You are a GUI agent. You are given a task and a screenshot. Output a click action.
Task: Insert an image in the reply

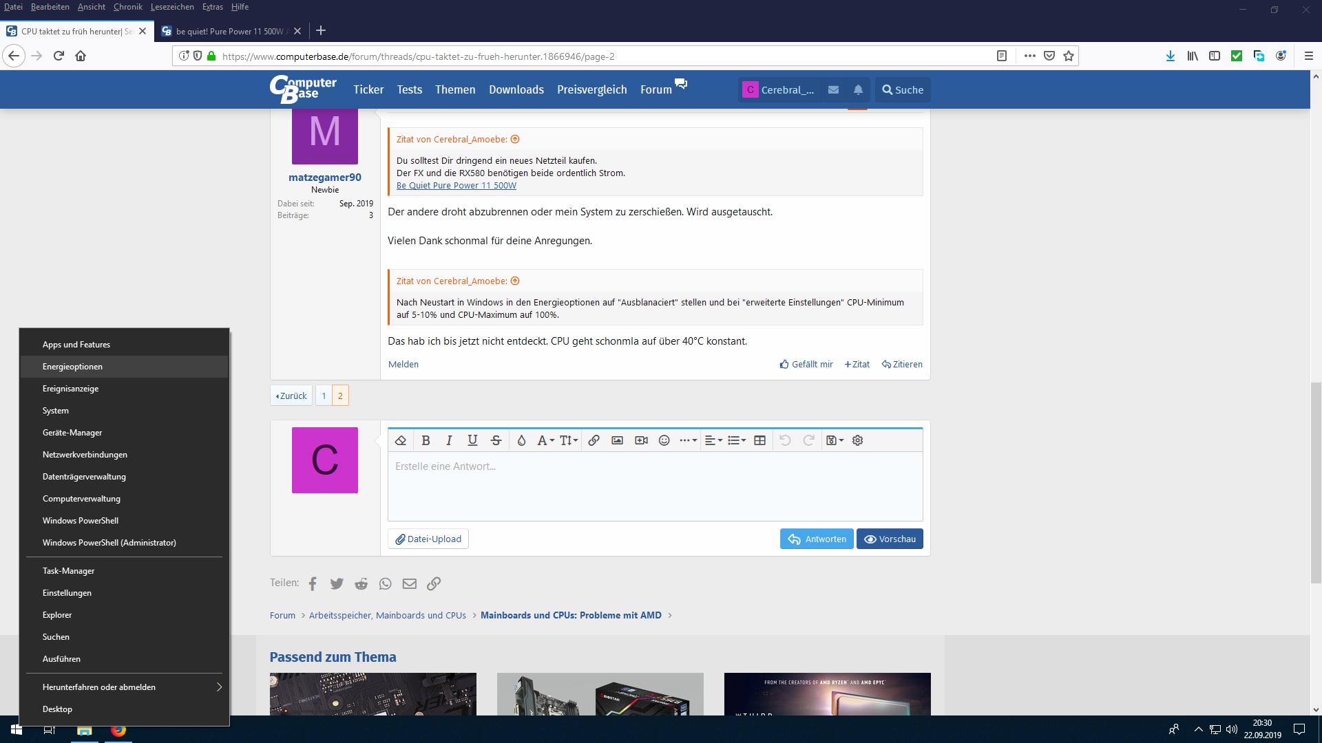(x=617, y=440)
